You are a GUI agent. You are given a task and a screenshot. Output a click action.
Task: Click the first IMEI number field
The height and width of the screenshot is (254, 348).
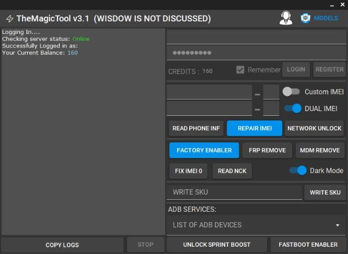pos(210,92)
